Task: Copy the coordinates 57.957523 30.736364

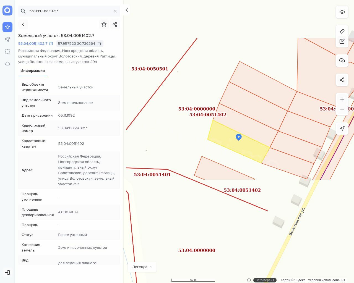Action: (x=100, y=44)
